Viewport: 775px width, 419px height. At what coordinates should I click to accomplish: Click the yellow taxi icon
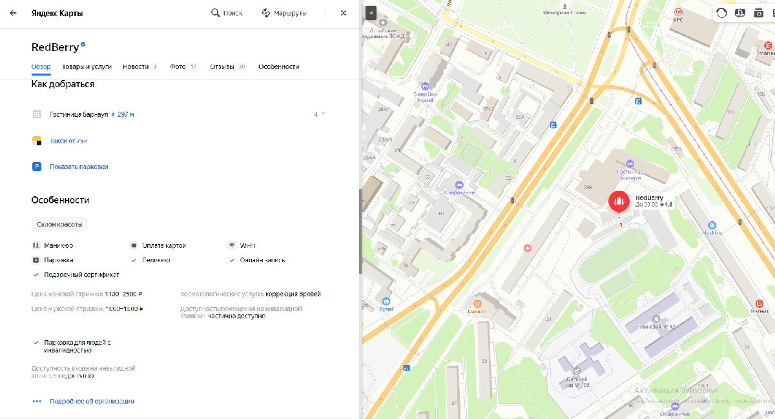(x=37, y=141)
